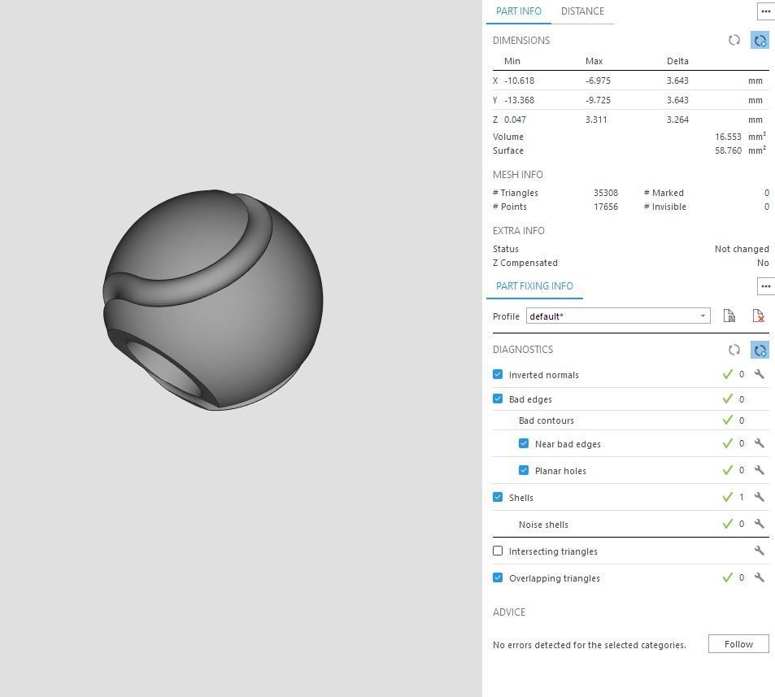
Task: Click the # Invisible label
Action: (664, 207)
